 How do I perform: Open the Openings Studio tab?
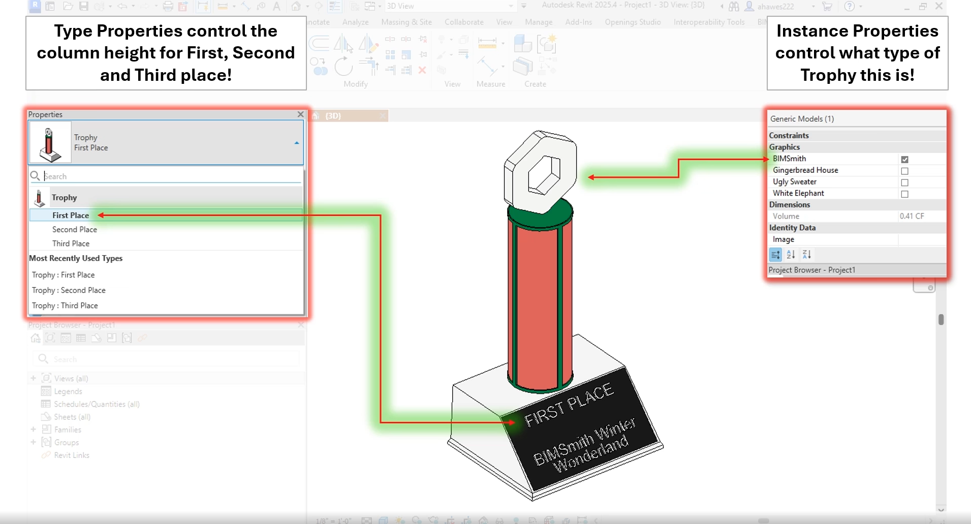pyautogui.click(x=633, y=22)
